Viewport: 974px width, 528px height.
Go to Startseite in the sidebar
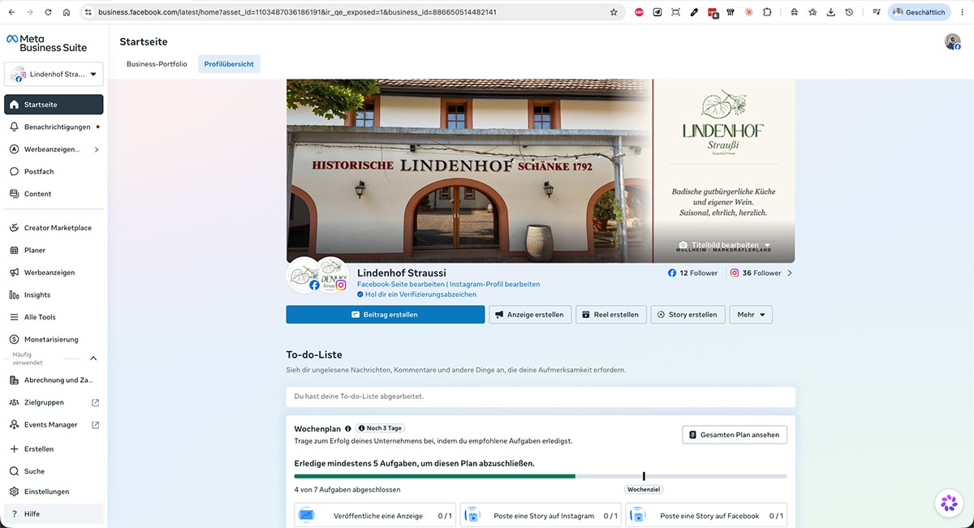point(54,105)
